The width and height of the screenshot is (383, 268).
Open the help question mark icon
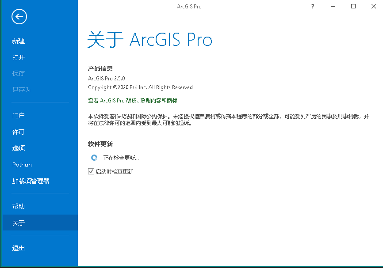click(312, 6)
